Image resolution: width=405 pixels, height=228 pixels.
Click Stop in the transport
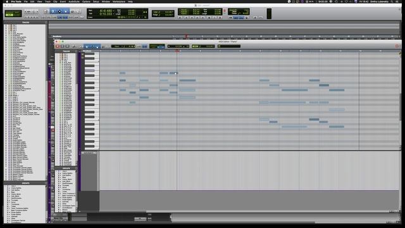(x=209, y=18)
